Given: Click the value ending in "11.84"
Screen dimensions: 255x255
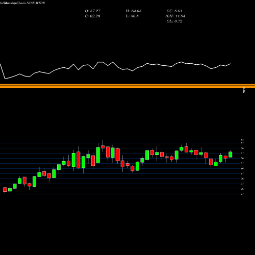Looking at the screenshot, I should 175,16.
